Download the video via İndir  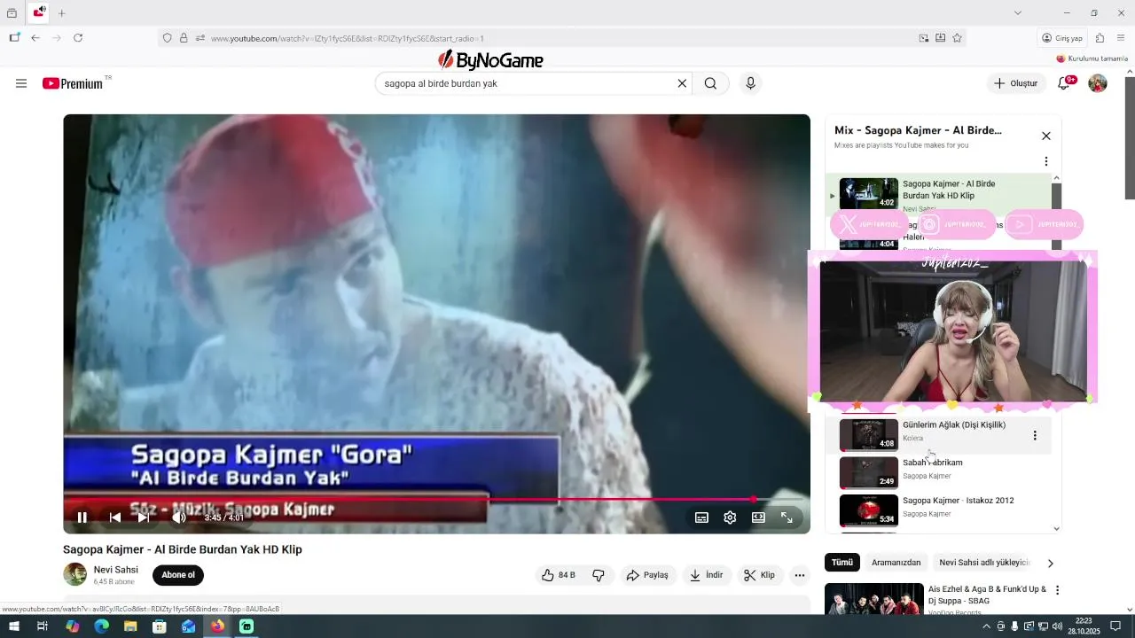707,575
